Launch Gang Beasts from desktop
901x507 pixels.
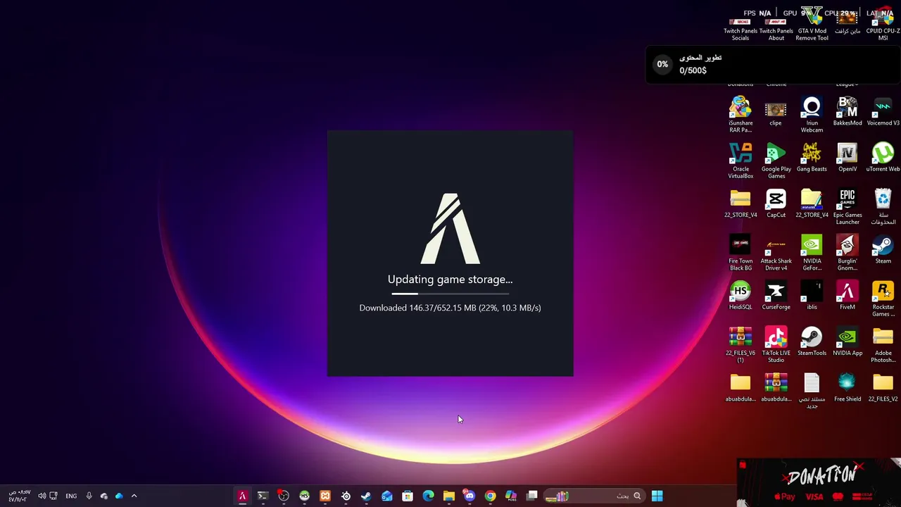coord(812,158)
